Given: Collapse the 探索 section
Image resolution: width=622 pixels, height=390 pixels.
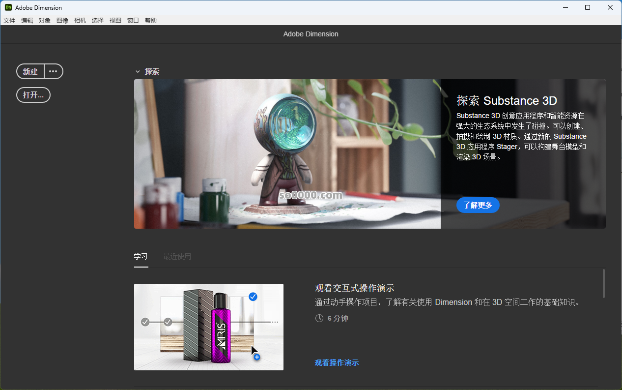Looking at the screenshot, I should pyautogui.click(x=138, y=71).
